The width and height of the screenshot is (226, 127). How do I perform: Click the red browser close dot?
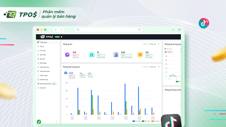coord(38,29)
